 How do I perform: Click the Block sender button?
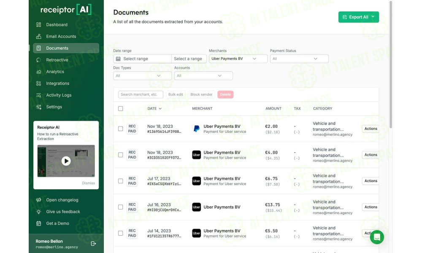tap(201, 94)
